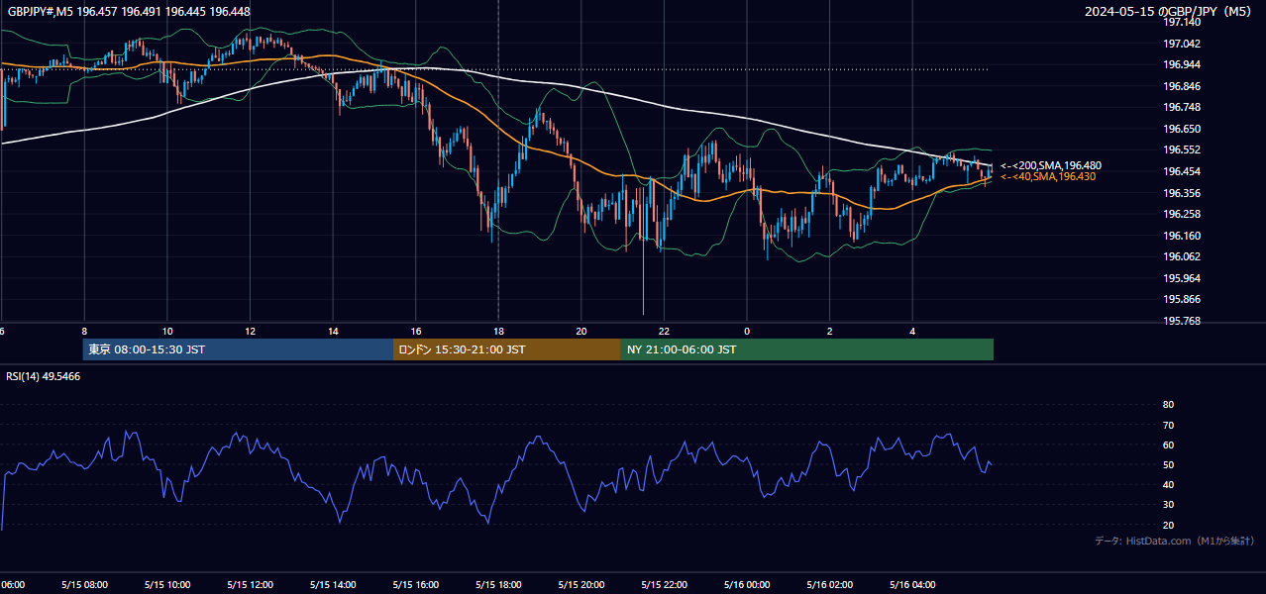1266x594 pixels.
Task: Click bottom time label 5/15 08:00
Action: (x=85, y=585)
